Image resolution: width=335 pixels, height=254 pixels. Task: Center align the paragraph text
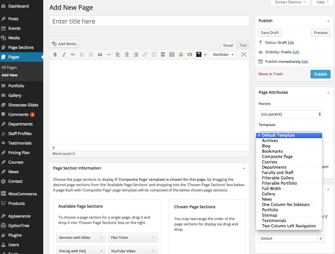tap(127, 54)
